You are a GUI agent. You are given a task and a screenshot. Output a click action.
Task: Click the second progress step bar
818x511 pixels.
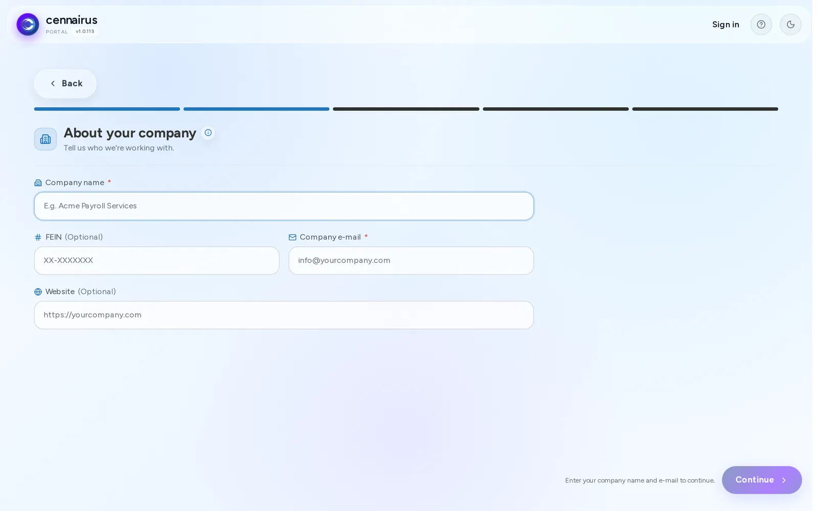coord(256,109)
